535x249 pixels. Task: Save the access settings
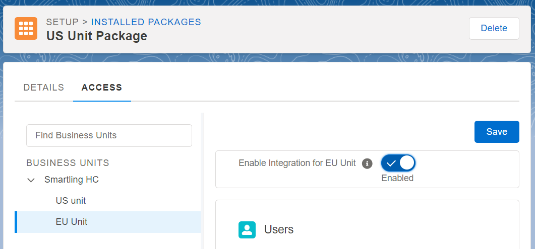pos(497,132)
